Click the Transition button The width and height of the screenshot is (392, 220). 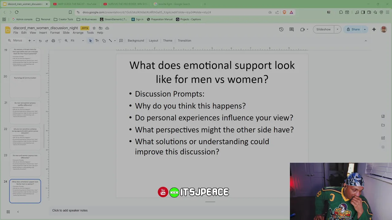184,41
